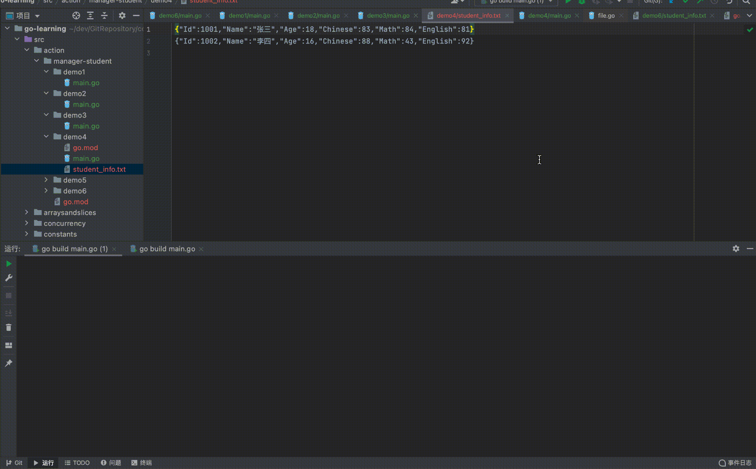Viewport: 756px width, 469px height.
Task: Expand the demo5 folder
Action: (x=46, y=180)
